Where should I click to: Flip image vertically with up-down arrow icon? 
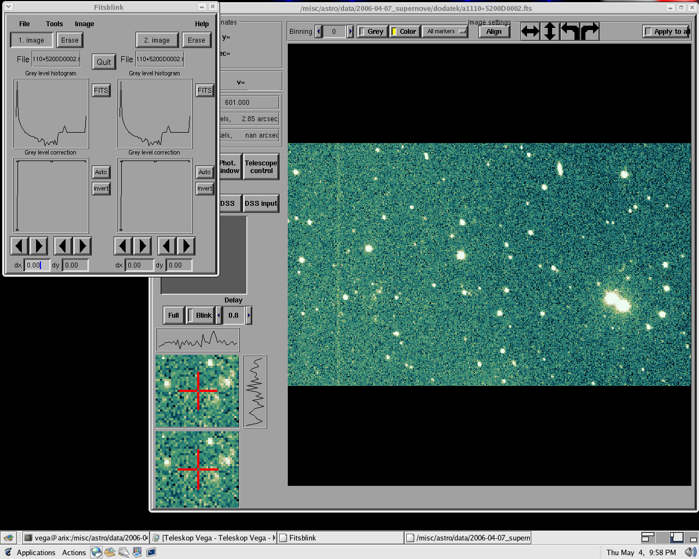[x=550, y=31]
